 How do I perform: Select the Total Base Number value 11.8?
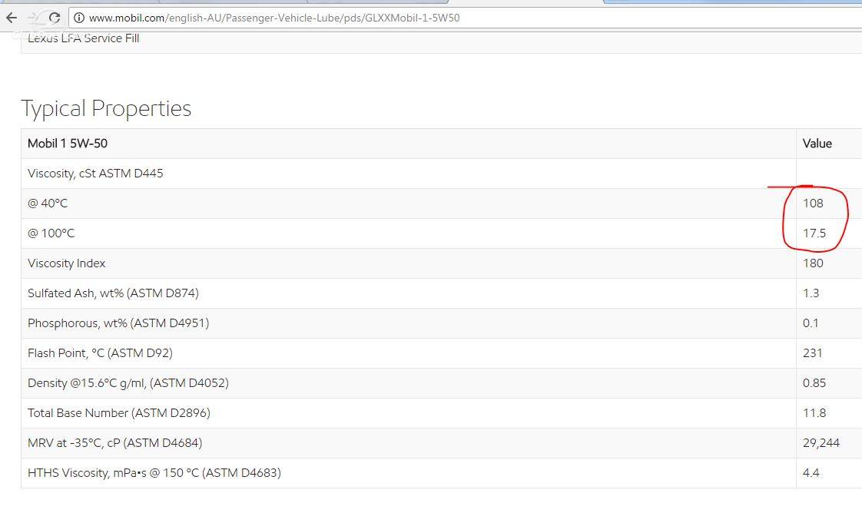coord(814,413)
